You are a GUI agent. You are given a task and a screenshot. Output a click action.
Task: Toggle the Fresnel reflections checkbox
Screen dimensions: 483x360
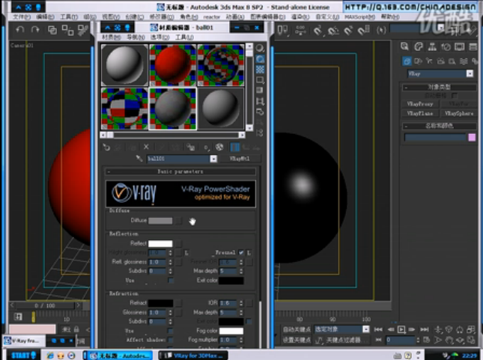[x=241, y=252]
